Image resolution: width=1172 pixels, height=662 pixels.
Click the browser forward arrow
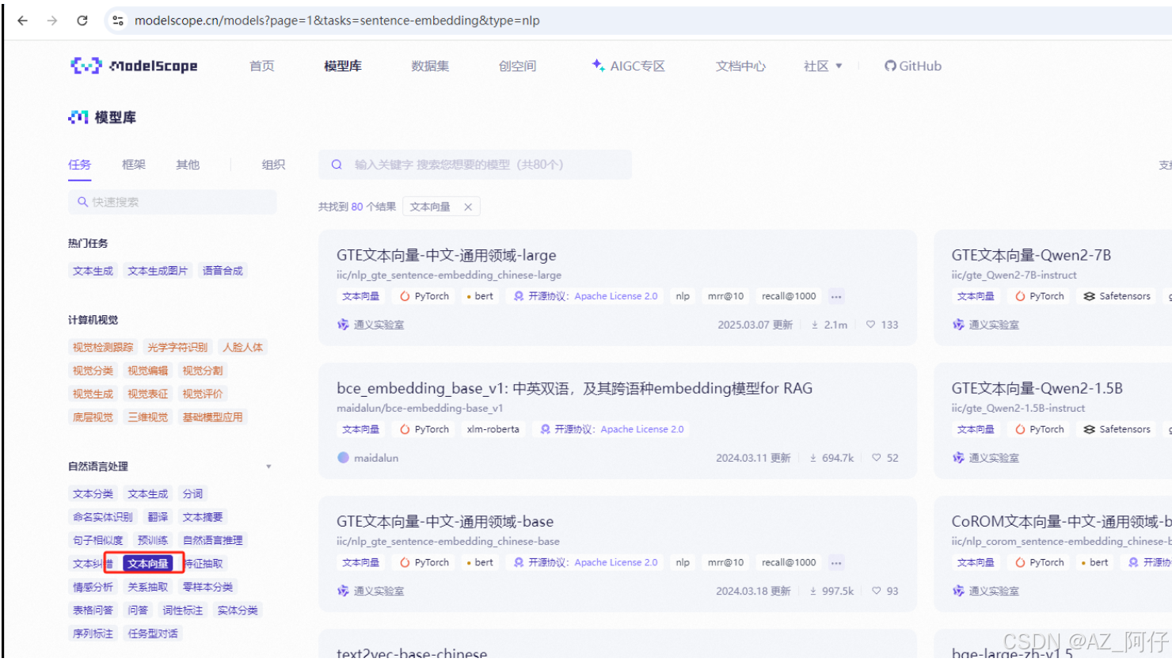[52, 21]
